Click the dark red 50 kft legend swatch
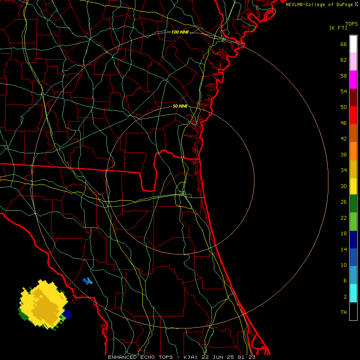This screenshot has height=360, width=360. pyautogui.click(x=353, y=98)
